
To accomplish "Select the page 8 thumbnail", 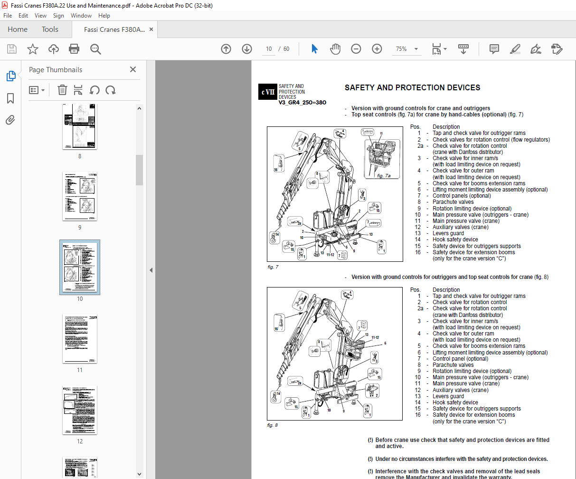I will click(x=80, y=126).
